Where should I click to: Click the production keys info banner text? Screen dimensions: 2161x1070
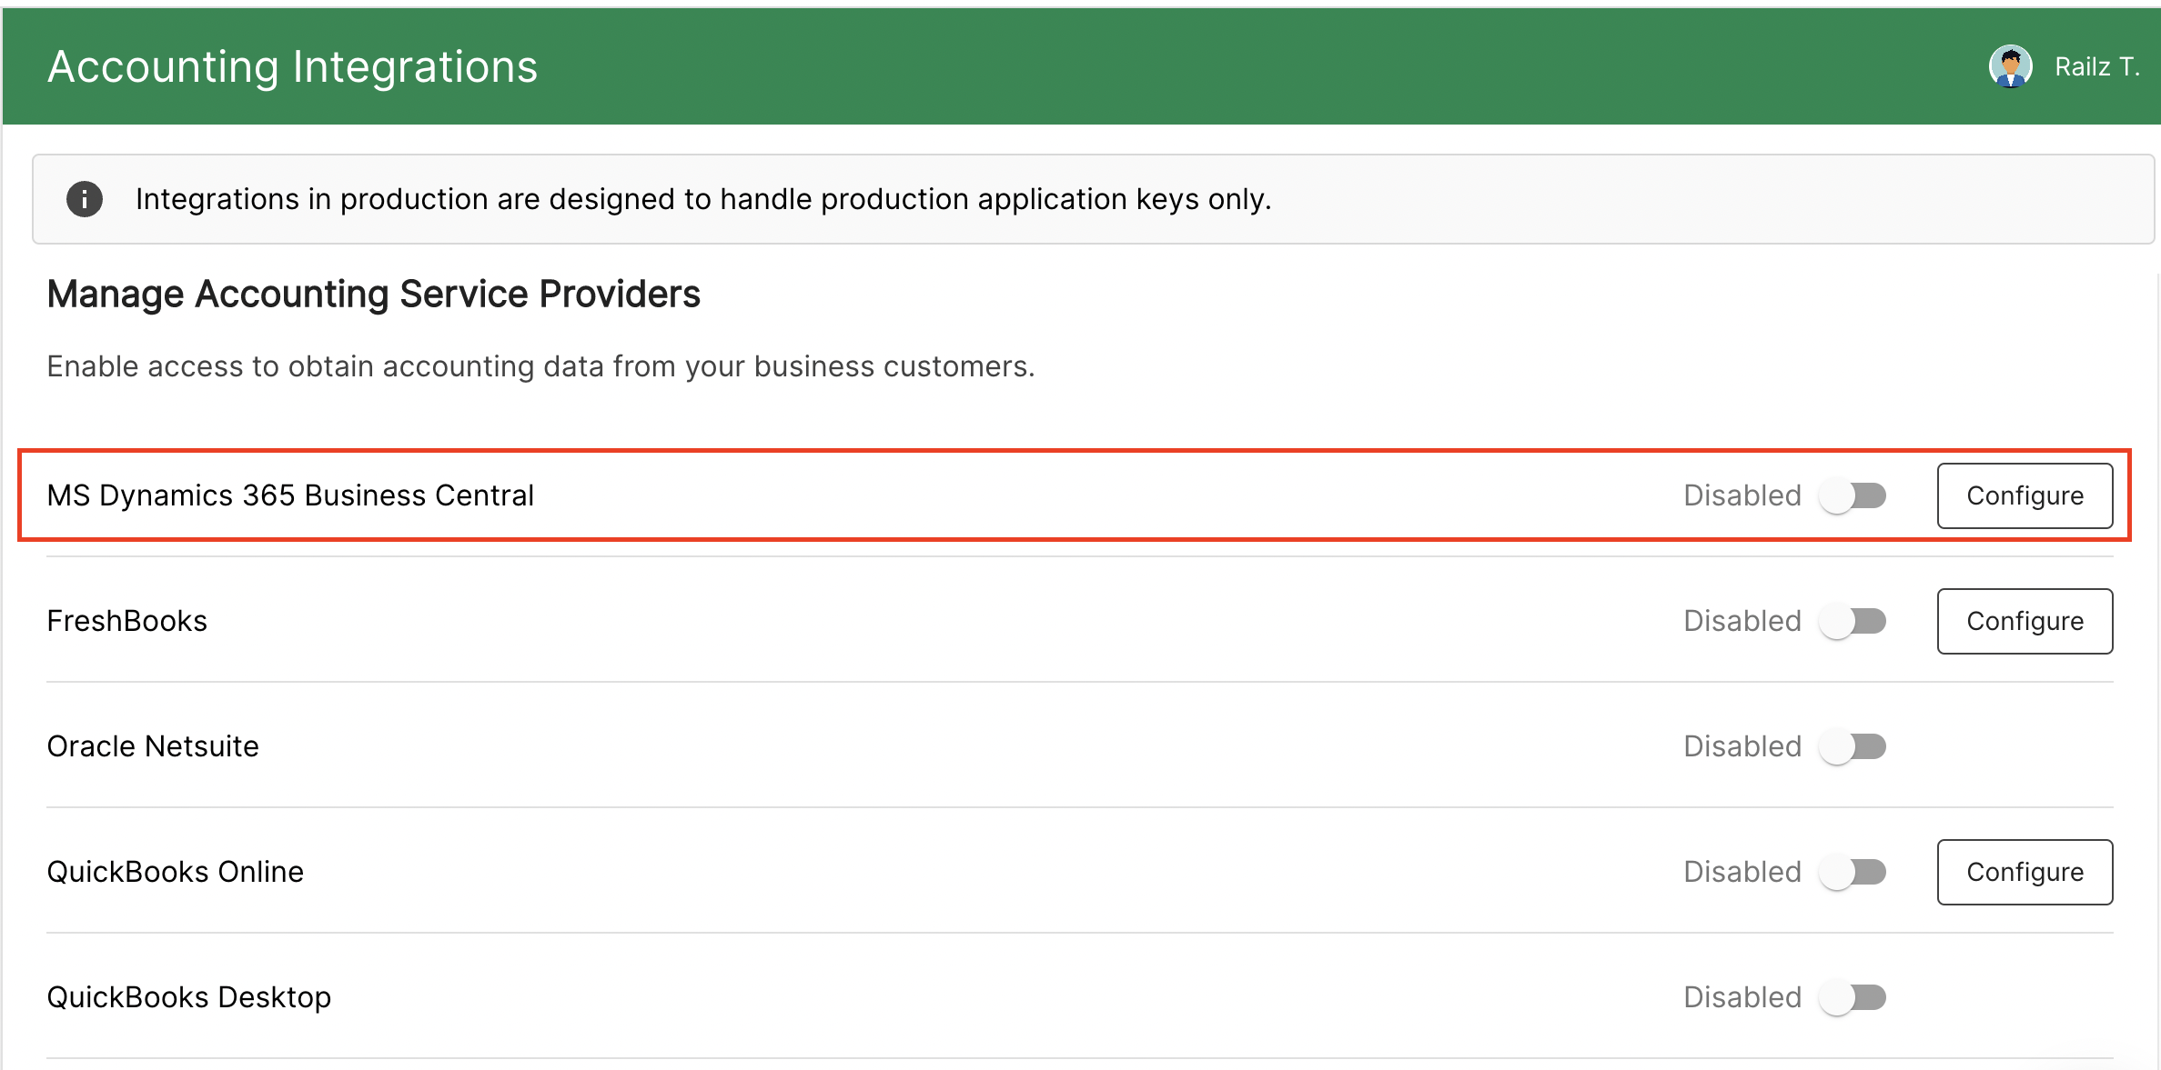702,199
